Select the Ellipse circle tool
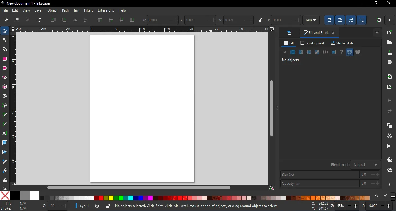This screenshot has width=396, height=211. (x=5, y=68)
